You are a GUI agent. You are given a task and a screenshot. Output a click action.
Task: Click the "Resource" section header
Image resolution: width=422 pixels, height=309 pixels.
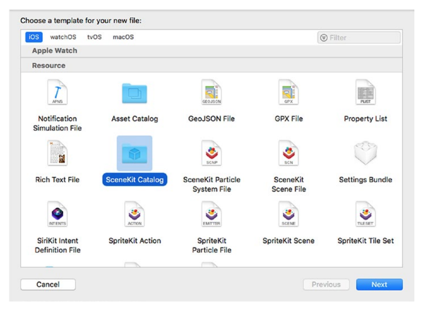(49, 65)
